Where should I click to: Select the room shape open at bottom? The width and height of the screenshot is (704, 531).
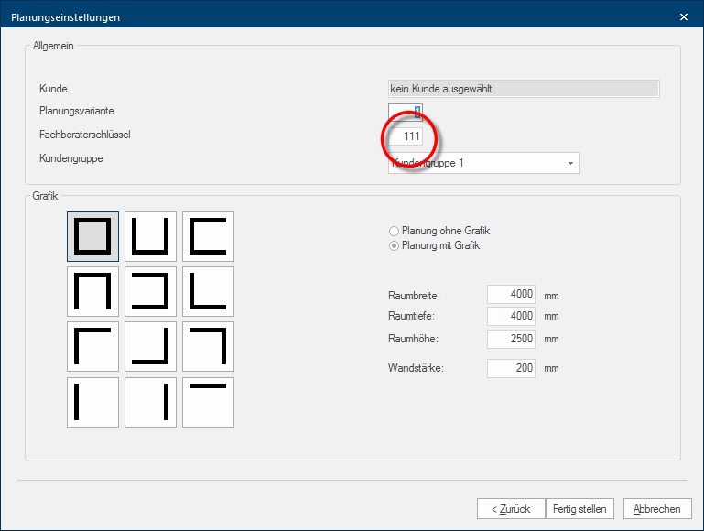[92, 292]
